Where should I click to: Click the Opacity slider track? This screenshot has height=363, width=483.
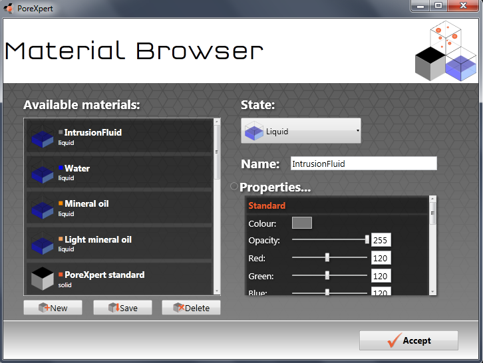coord(329,240)
